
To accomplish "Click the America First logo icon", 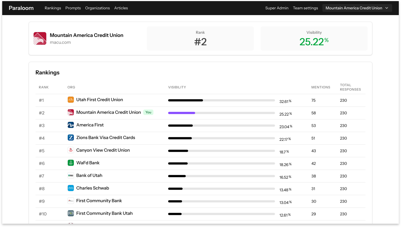I will pyautogui.click(x=71, y=125).
